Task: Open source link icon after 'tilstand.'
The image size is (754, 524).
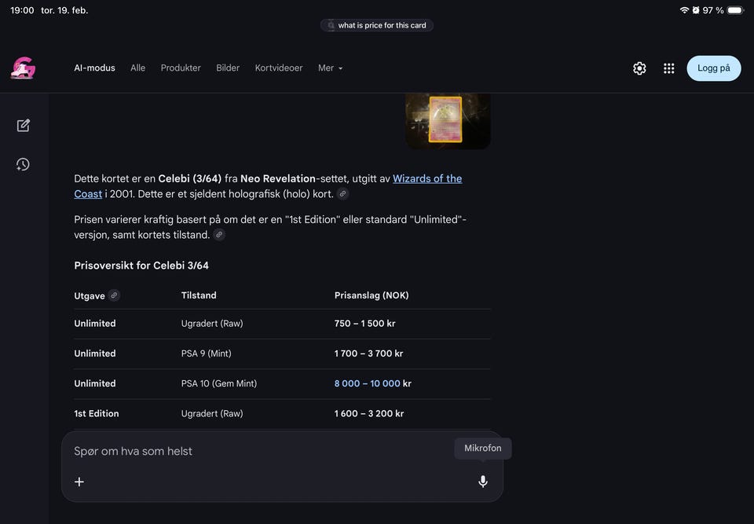Action: click(219, 235)
